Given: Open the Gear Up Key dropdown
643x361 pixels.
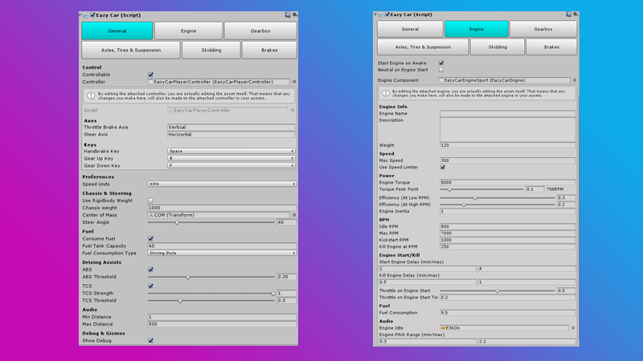Looking at the screenshot, I should (231, 158).
